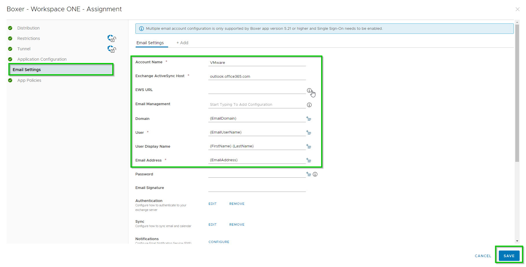Click the Email Management info icon
Viewport: 526px width, 267px height.
coord(309,105)
